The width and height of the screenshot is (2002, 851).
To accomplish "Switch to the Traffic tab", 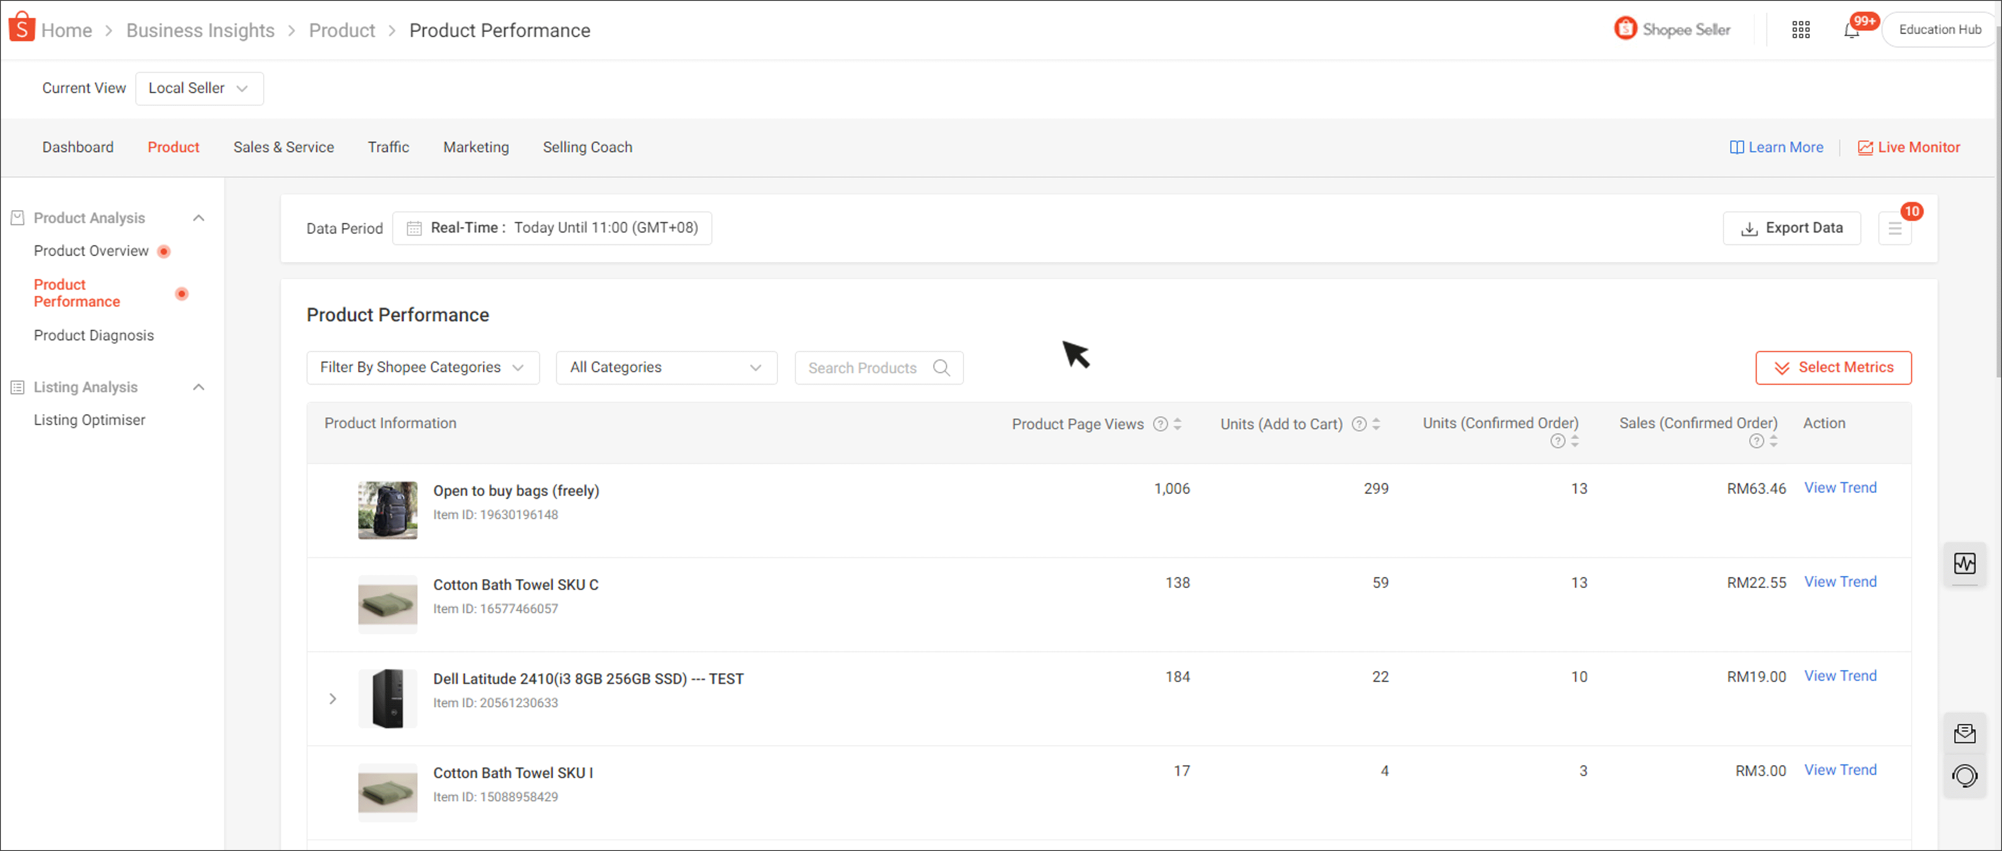I will [388, 147].
